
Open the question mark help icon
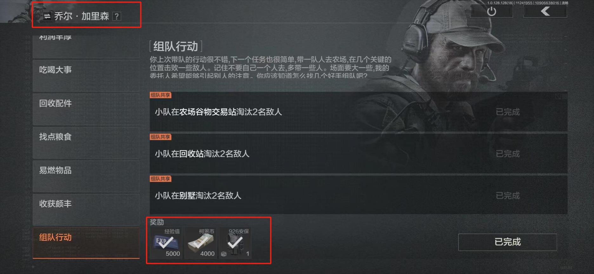(117, 16)
